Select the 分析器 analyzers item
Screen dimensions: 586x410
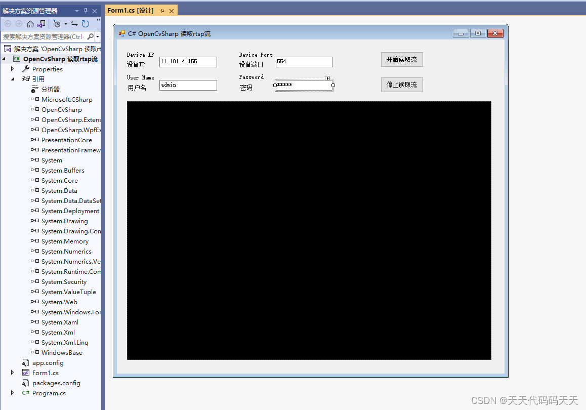coord(51,89)
